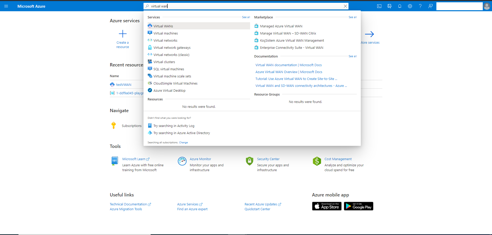Click the Azure Active Directory search icon
492x235 pixels.
click(x=150, y=133)
